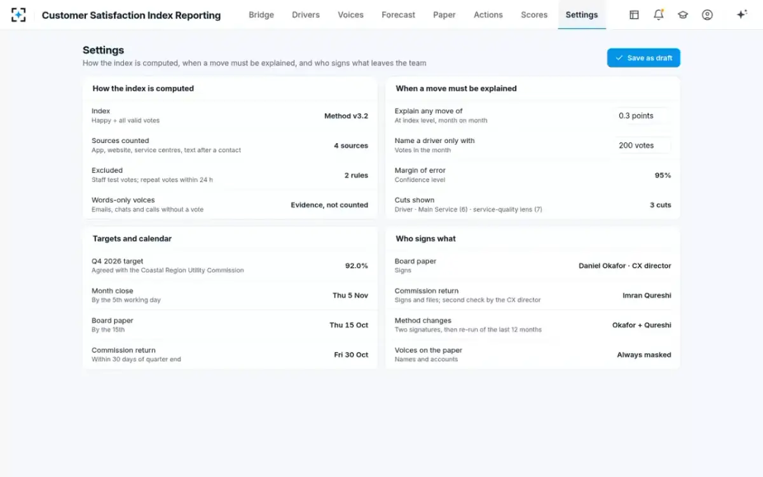Click the Margin of error label
Screen dimensions: 763x477
pyautogui.click(x=420, y=170)
